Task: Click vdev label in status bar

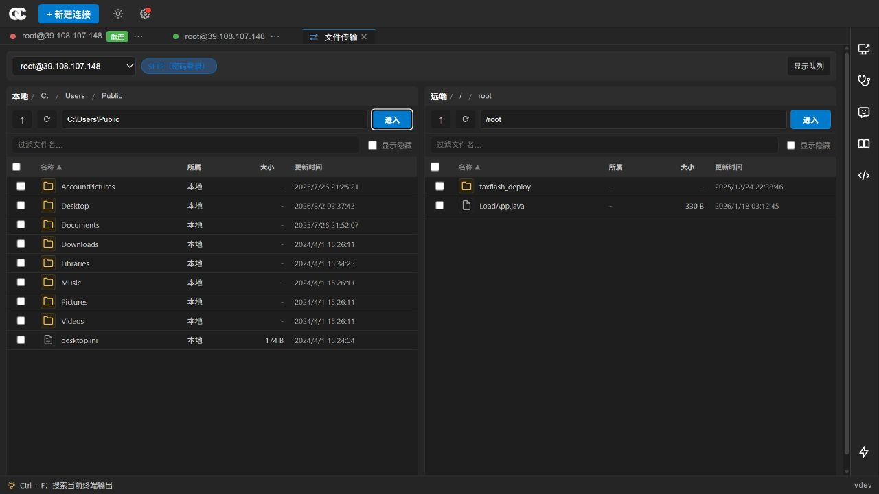Action: pos(863,485)
